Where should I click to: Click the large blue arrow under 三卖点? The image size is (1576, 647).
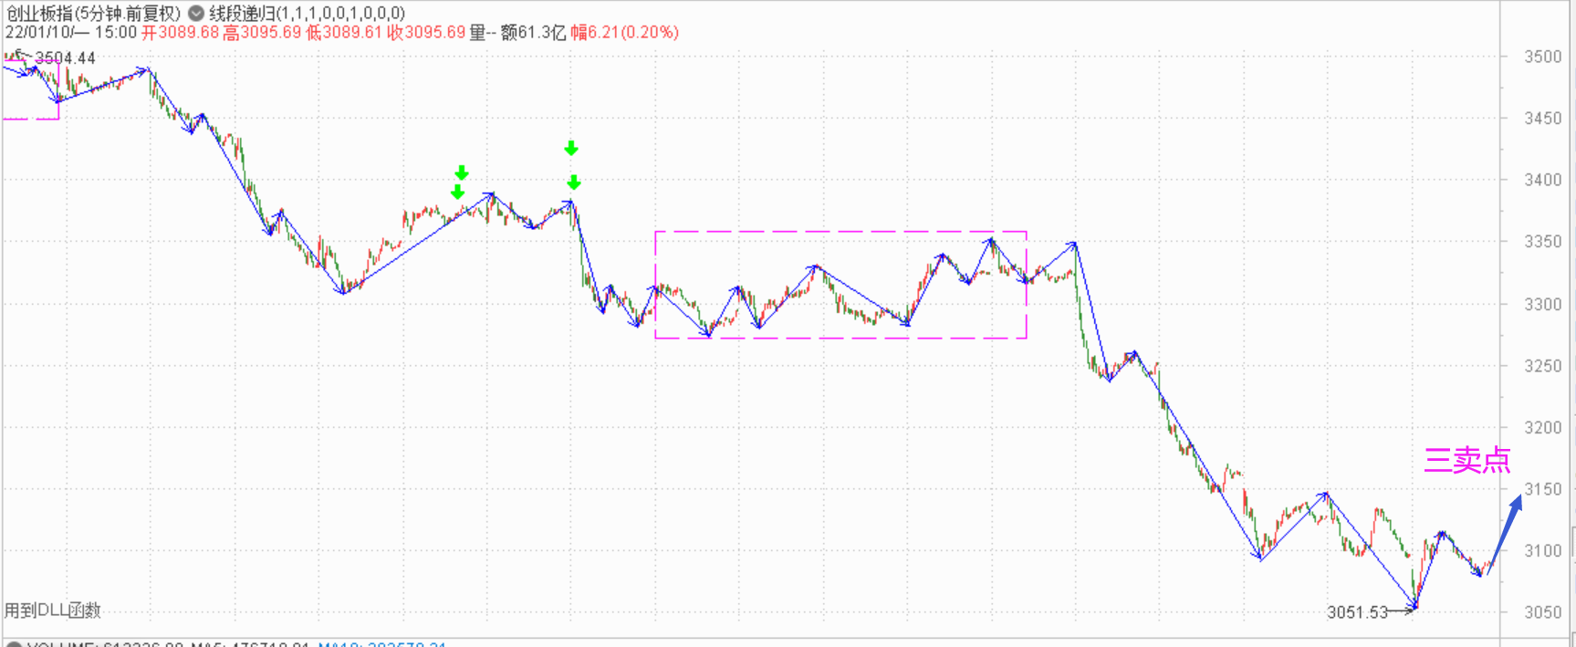click(1508, 528)
